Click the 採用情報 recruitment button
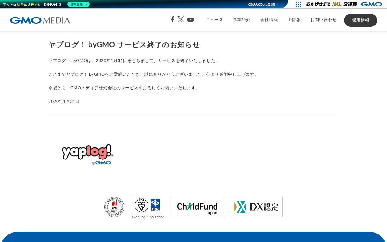The image size is (387, 242). coord(361,20)
